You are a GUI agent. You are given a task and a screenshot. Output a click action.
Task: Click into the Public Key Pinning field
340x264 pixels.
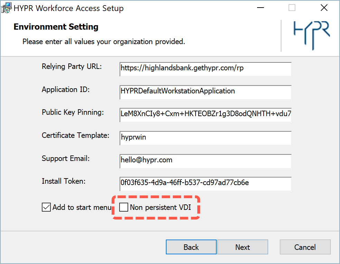tap(205, 115)
